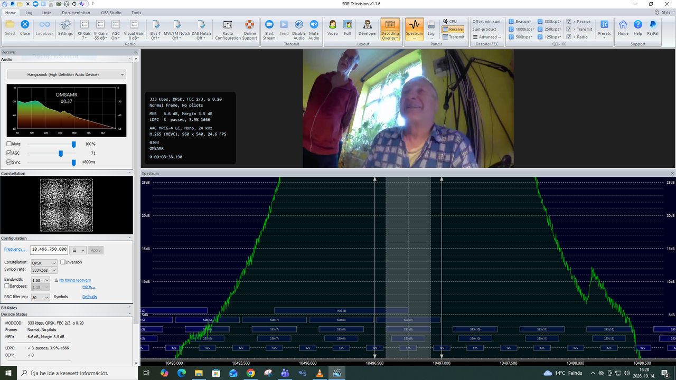This screenshot has height=380, width=676.
Task: Expand the Decoding Overlay dropdown
Action: pos(390,36)
